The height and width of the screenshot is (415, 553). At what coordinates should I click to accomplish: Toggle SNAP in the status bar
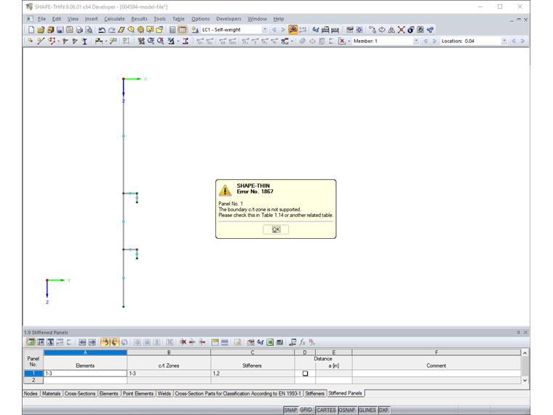[290, 410]
